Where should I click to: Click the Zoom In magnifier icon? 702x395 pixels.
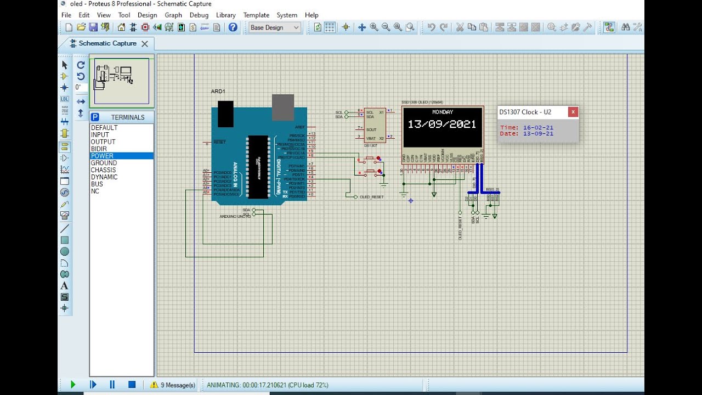pos(374,27)
